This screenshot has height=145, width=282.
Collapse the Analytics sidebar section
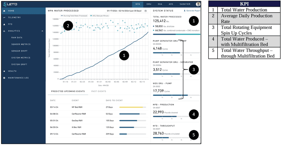42,31
